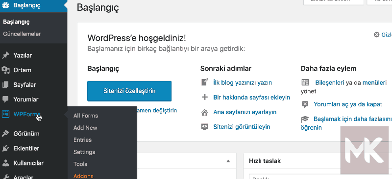Click the Kullanıcılar person icon
The image size is (392, 179).
(x=5, y=163)
